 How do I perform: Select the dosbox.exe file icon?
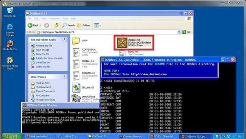click(x=122, y=43)
